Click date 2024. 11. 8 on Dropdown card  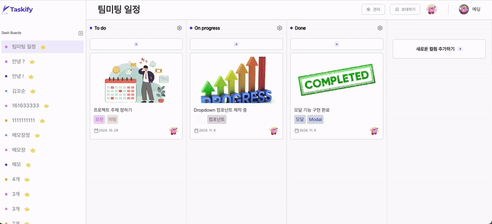click(x=207, y=130)
